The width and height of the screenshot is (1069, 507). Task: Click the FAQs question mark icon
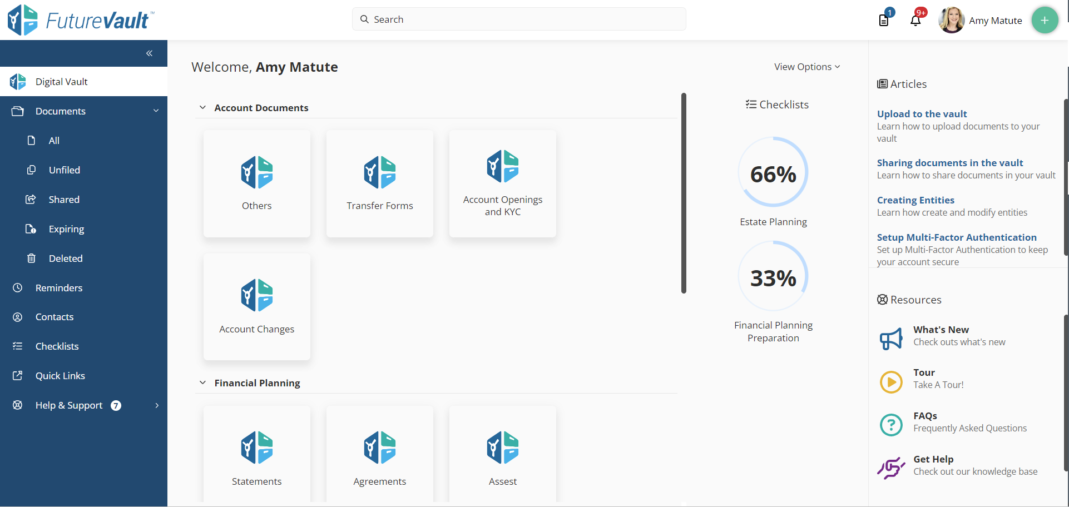[891, 425]
